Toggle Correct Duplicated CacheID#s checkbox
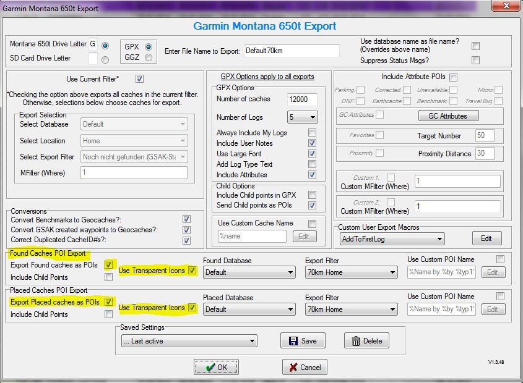 point(186,240)
